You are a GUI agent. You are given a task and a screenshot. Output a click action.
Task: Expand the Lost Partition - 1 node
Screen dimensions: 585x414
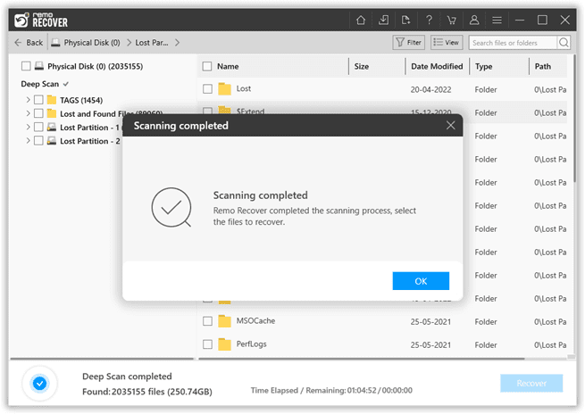pyautogui.click(x=28, y=127)
